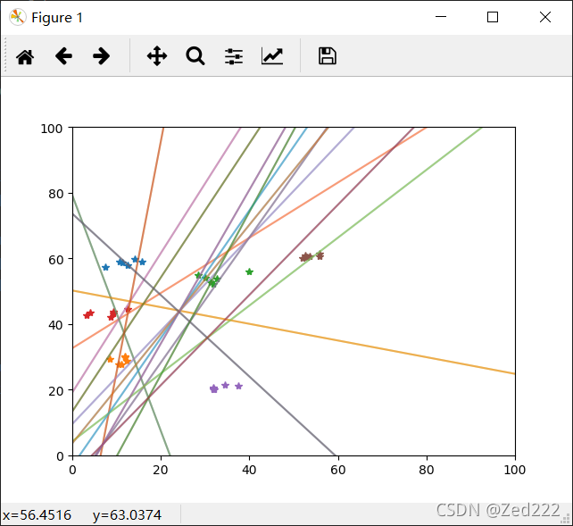Click the y-axis tick label 100
Screen dimensions: 573x526
click(x=52, y=129)
